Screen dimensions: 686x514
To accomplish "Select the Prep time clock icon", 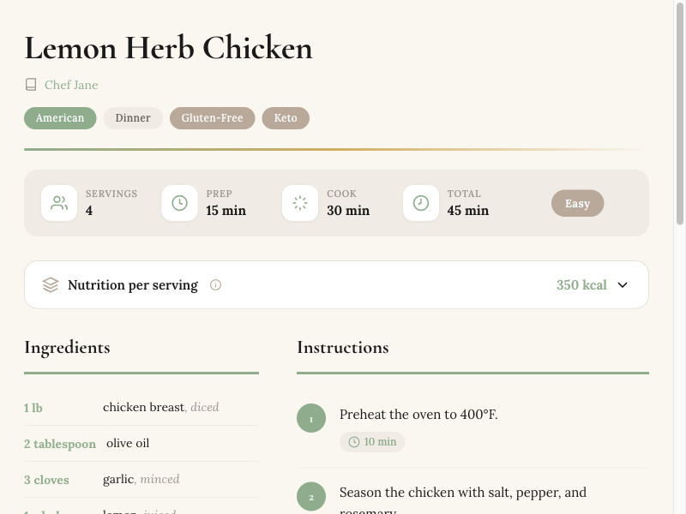I will [180, 203].
